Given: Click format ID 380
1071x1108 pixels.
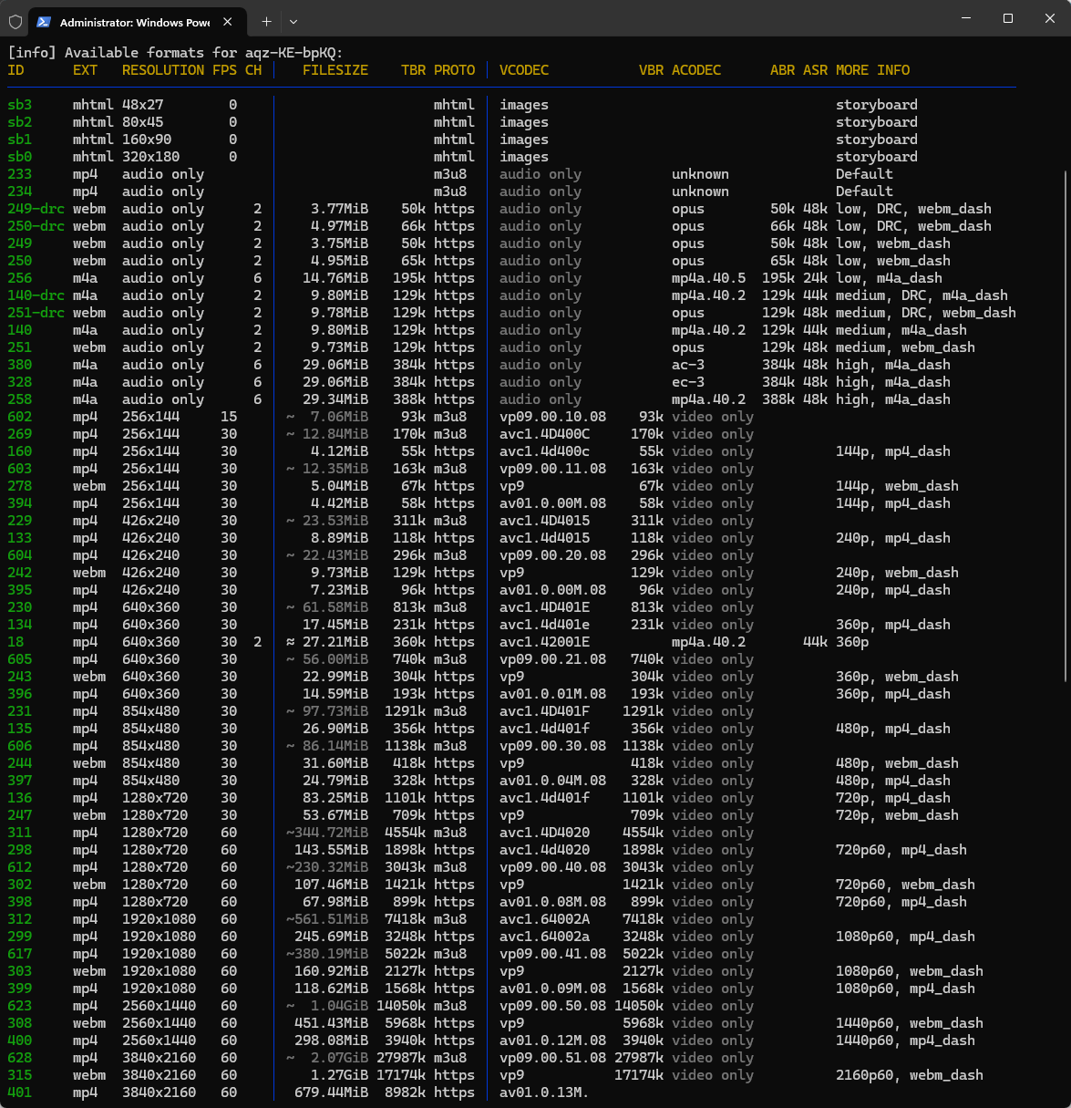Looking at the screenshot, I should click(20, 365).
